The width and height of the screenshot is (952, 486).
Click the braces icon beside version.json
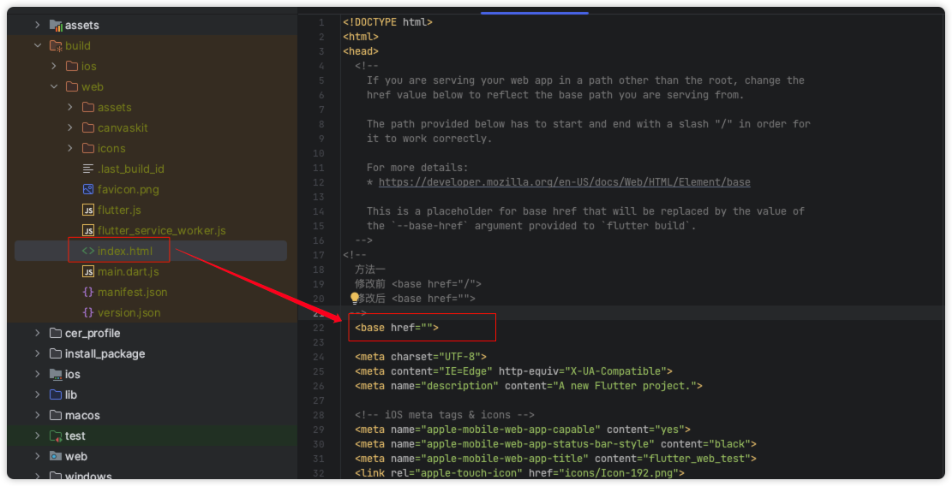[x=88, y=312]
